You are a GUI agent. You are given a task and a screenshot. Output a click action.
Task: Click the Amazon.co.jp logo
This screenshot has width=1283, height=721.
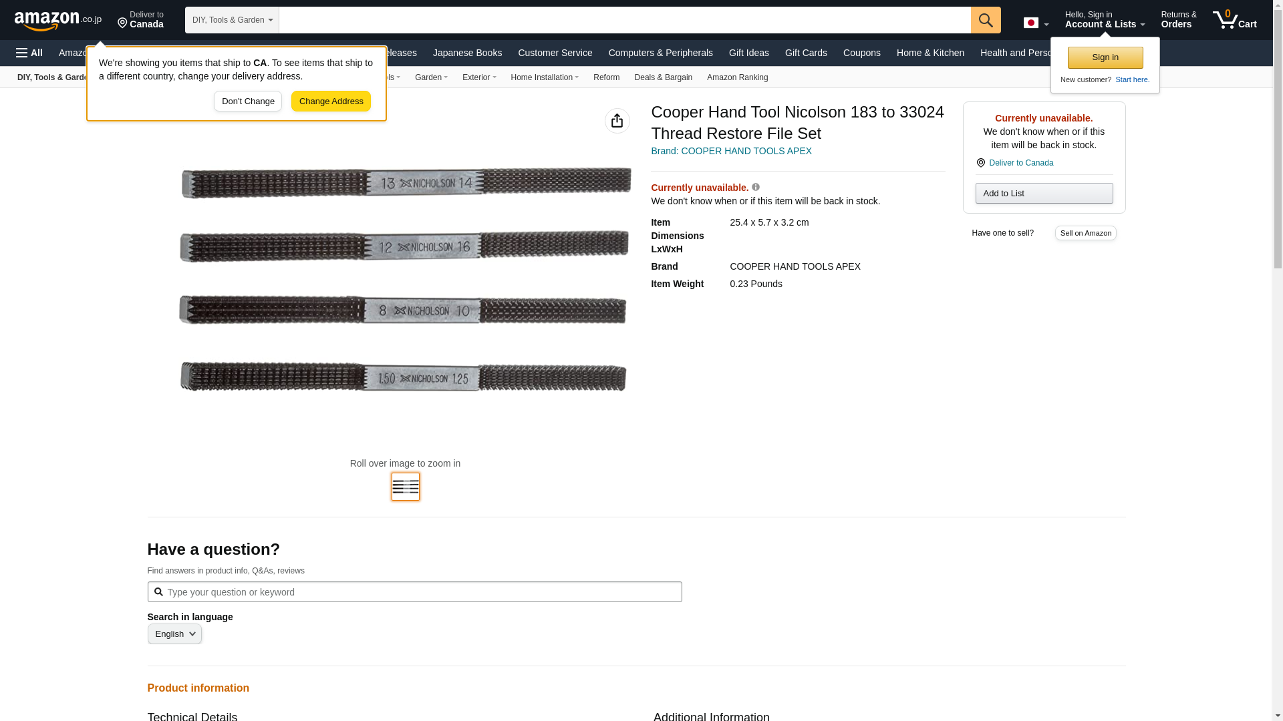pos(57,21)
